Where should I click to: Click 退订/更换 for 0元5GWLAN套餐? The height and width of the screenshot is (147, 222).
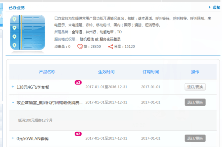[195, 138]
